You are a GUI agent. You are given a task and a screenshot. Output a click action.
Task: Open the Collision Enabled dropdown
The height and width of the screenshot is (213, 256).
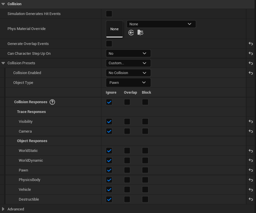pos(128,73)
